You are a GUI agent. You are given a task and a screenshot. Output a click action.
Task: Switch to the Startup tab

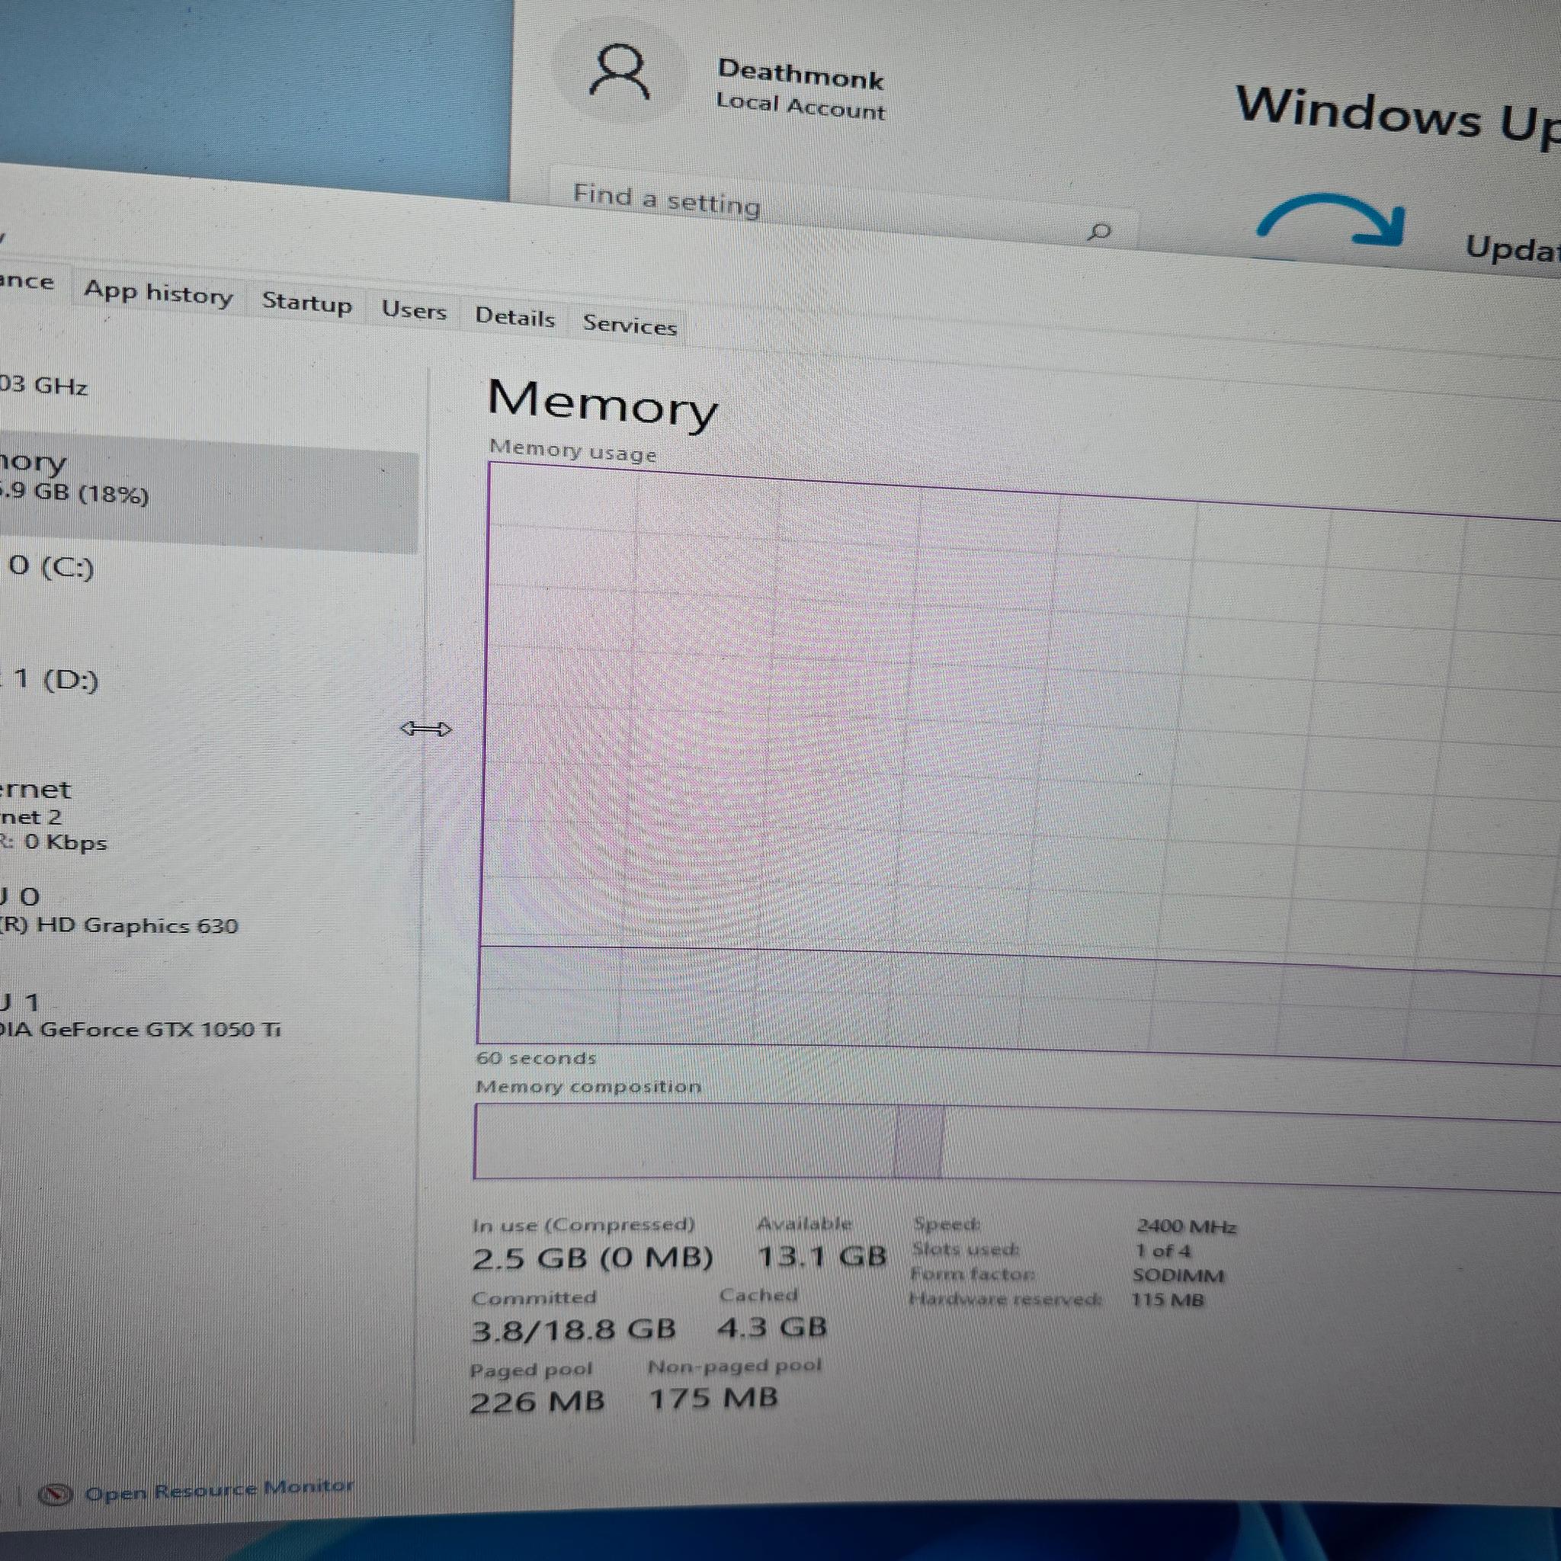point(307,303)
